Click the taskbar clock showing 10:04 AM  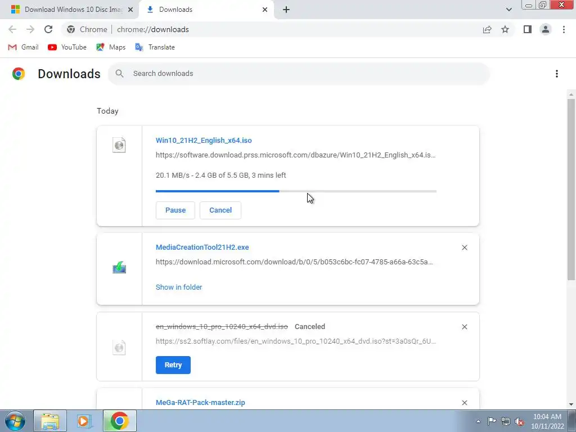547,421
